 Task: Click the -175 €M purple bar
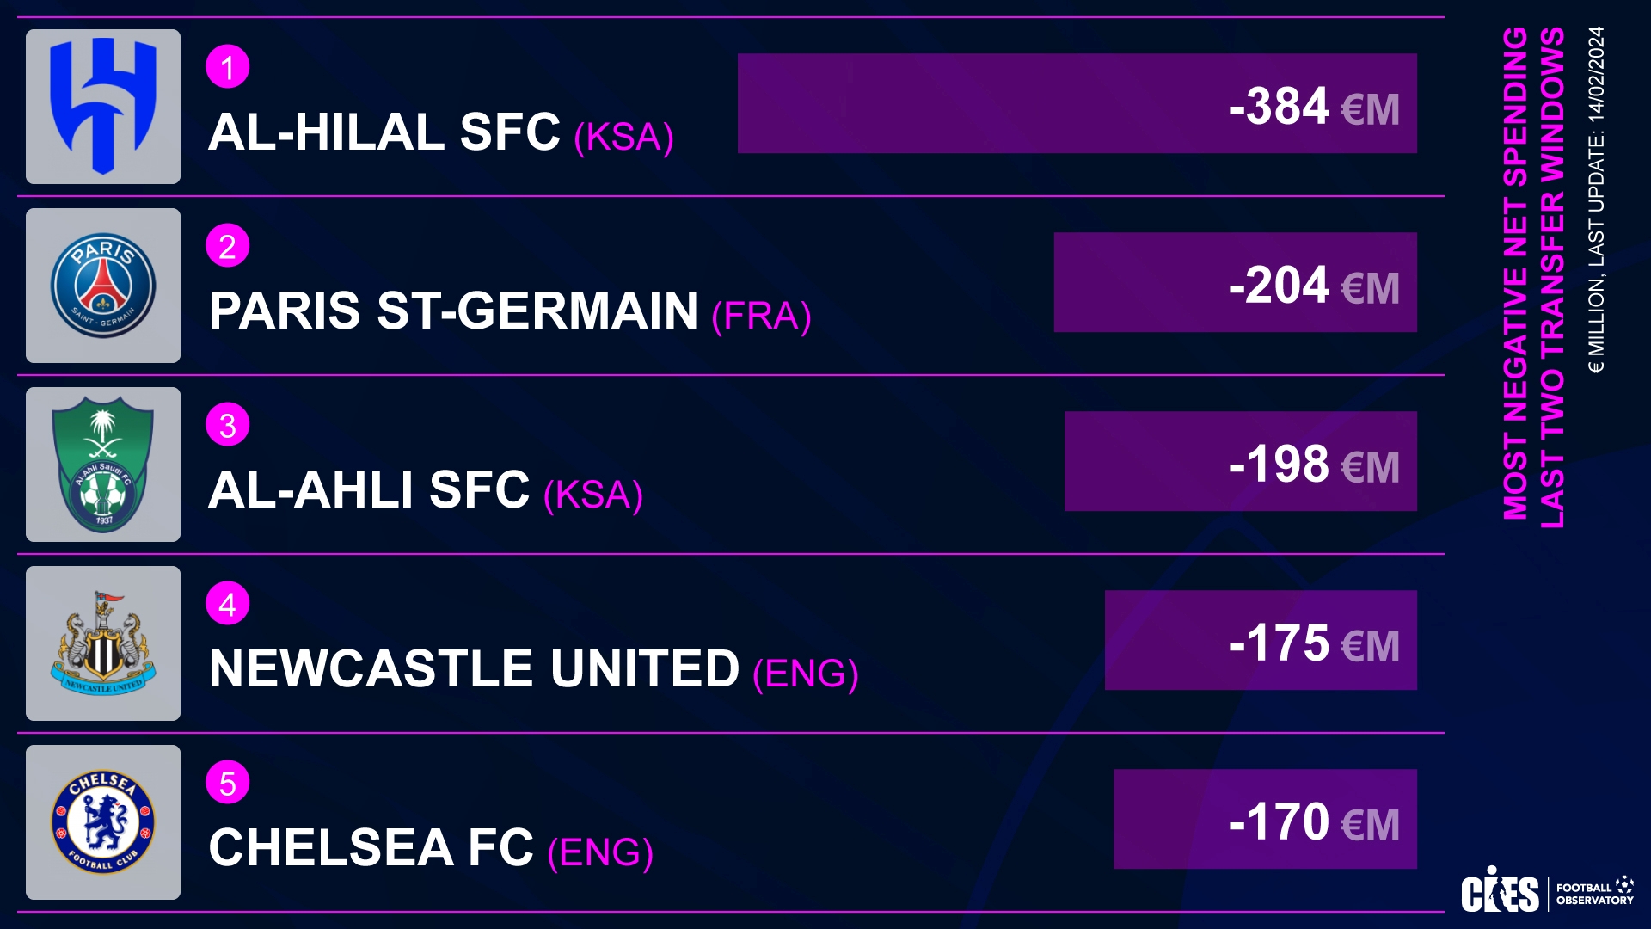tap(1261, 640)
